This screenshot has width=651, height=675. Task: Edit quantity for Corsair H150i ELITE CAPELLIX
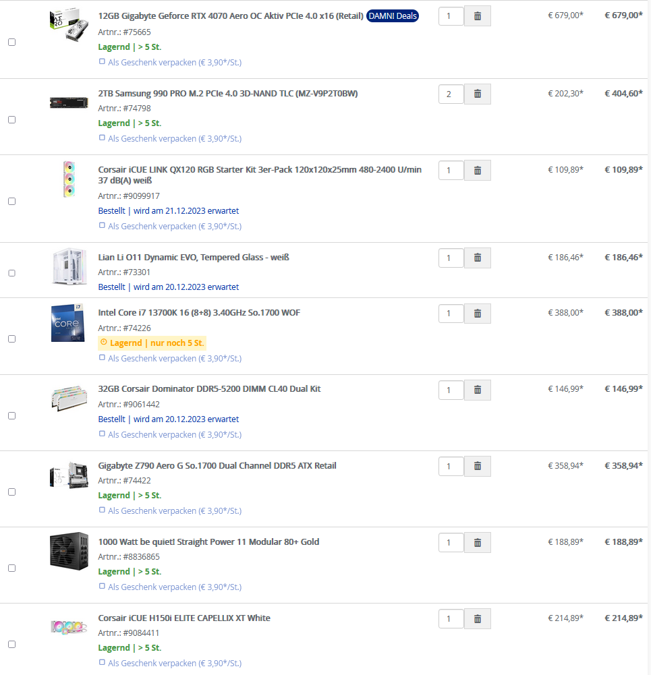click(x=451, y=619)
